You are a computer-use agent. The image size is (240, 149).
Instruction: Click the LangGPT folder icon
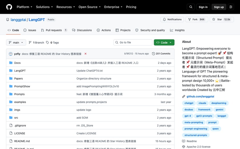coord(11,70)
